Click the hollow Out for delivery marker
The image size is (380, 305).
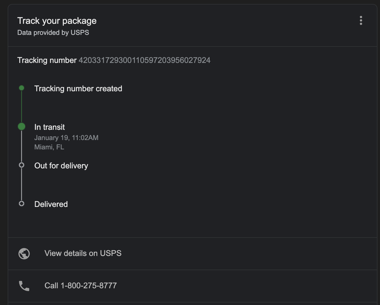tap(22, 165)
